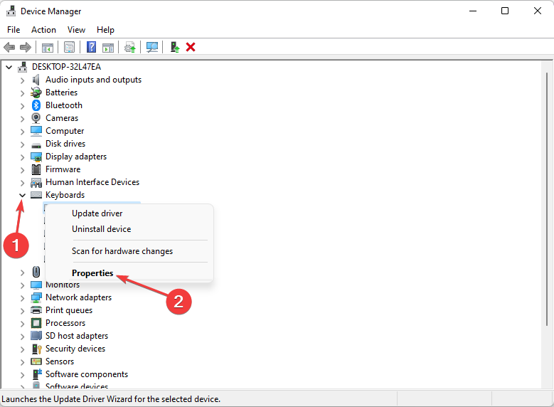The height and width of the screenshot is (407, 554).
Task: Expand the Cameras chevron
Action: pyautogui.click(x=22, y=118)
